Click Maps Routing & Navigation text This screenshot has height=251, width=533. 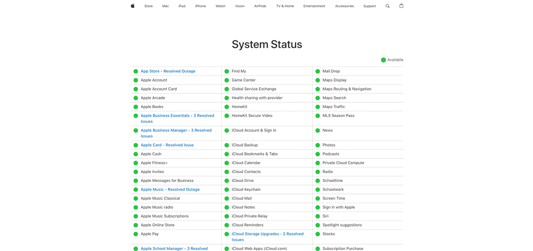[x=347, y=89]
